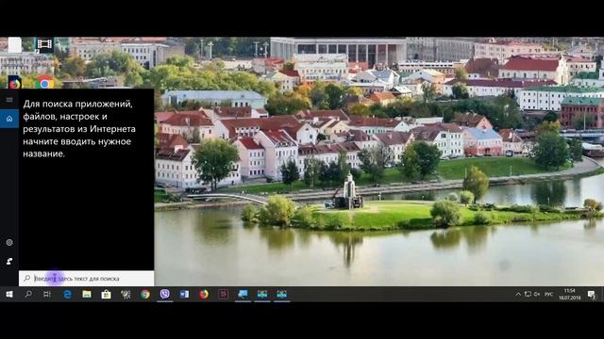Select the Firefox desktop shortcut
Viewport: 604px width, 339px height.
pos(15,82)
